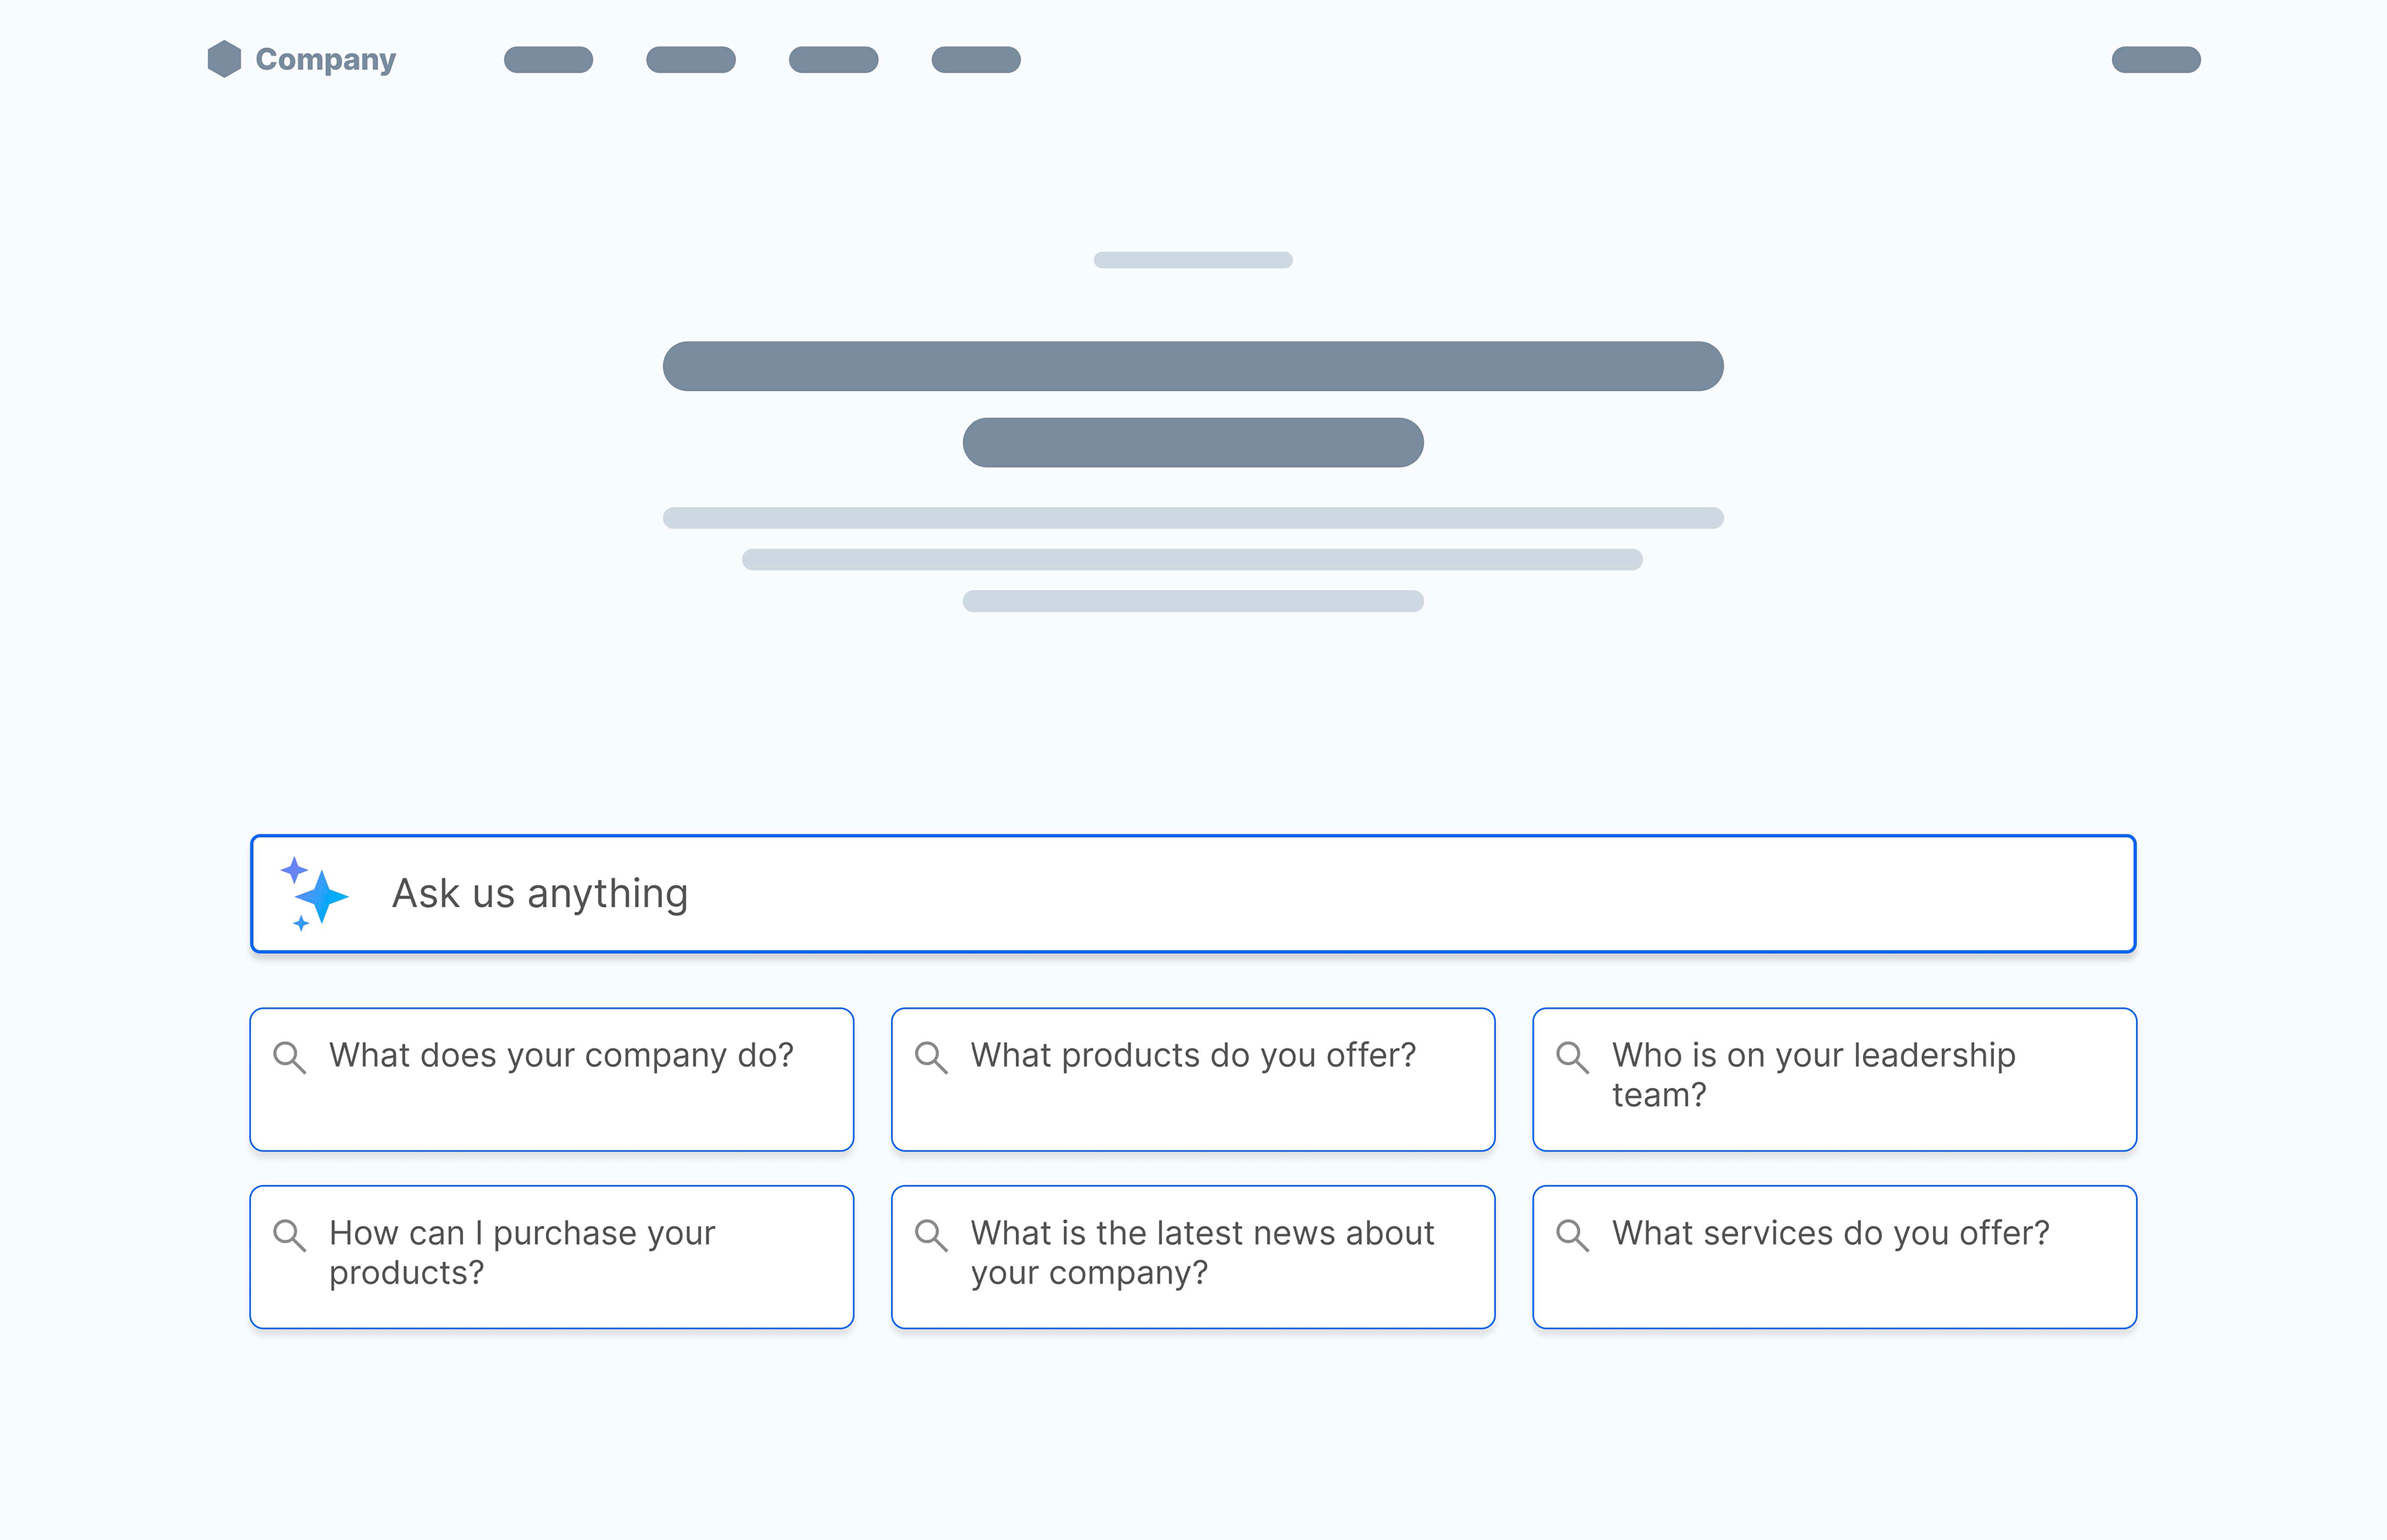Open 'What is the latest news about your company?'
The image size is (2387, 1540).
point(1193,1257)
